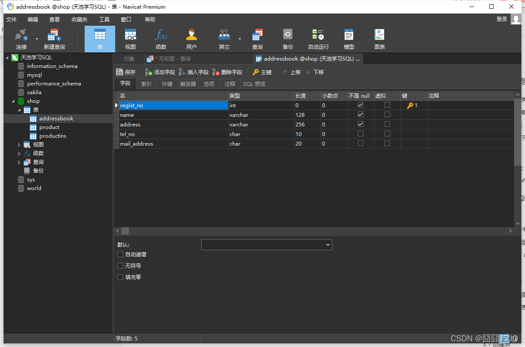Open the 收藏夹 favorites menu
The height and width of the screenshot is (347, 525).
pyautogui.click(x=79, y=20)
